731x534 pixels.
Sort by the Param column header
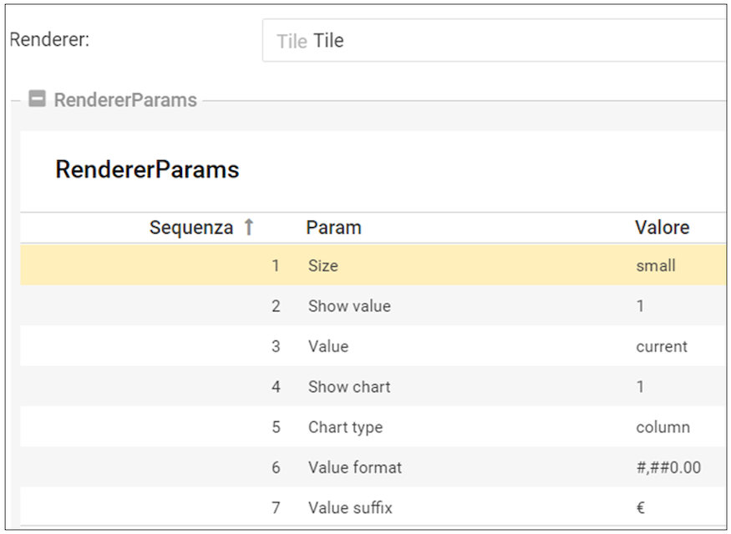point(333,228)
